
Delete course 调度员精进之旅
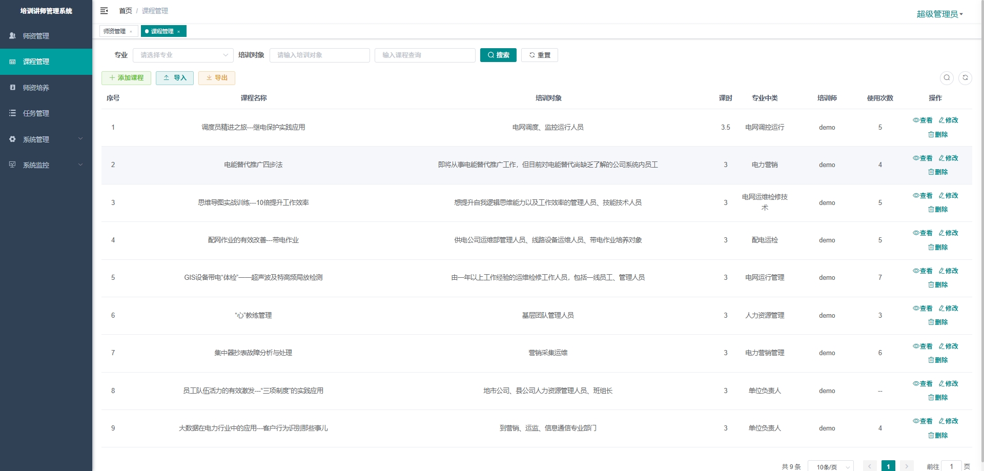click(938, 135)
